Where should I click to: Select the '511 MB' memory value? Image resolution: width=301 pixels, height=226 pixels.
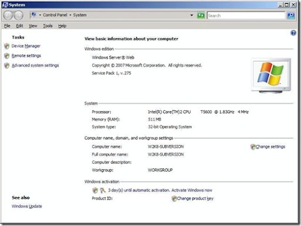coord(155,119)
